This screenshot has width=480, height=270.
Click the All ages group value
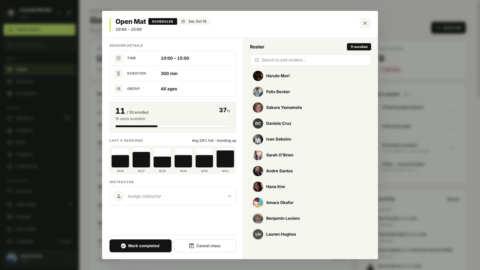click(169, 89)
